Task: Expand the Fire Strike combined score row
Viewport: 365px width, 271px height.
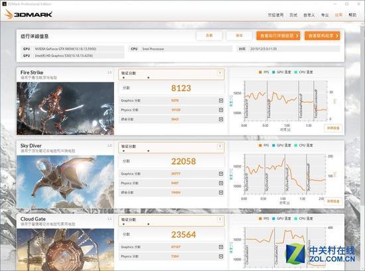Action: [221, 120]
